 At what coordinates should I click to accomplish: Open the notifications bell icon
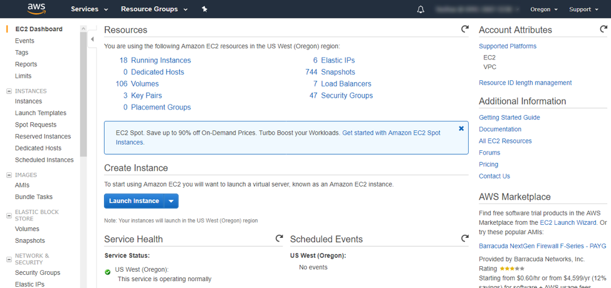click(x=420, y=9)
